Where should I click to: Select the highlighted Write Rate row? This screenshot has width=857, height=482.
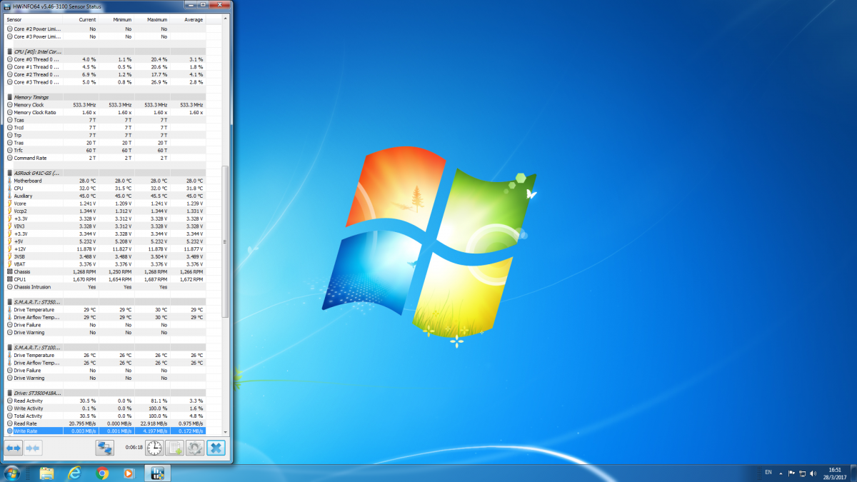coord(105,431)
